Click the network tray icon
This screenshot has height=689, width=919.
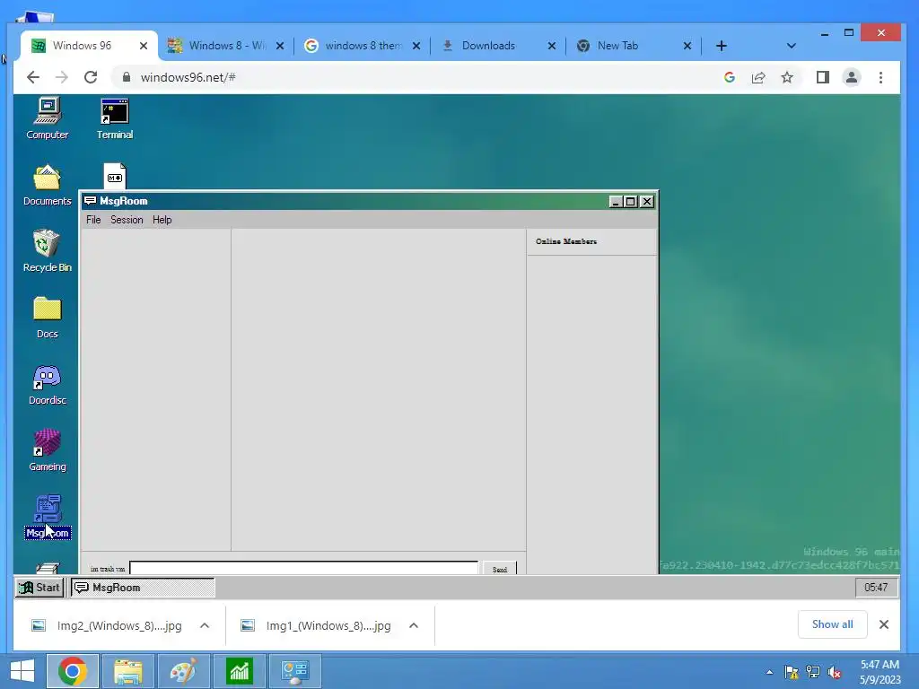813,672
